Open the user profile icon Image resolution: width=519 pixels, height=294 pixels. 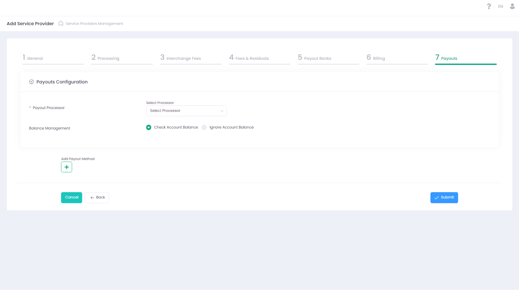click(512, 6)
